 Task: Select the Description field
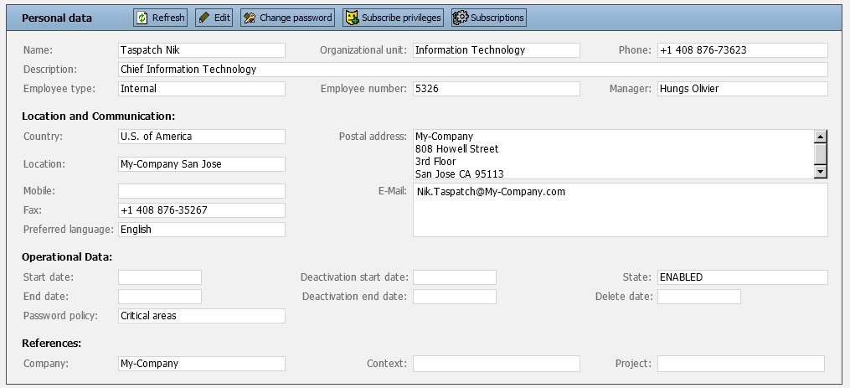click(x=472, y=70)
